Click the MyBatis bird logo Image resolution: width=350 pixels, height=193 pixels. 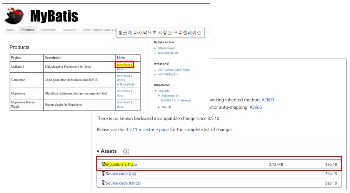coord(14,16)
